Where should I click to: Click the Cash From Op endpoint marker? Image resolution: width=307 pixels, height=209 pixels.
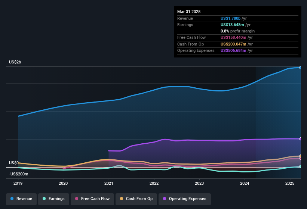point(301,156)
